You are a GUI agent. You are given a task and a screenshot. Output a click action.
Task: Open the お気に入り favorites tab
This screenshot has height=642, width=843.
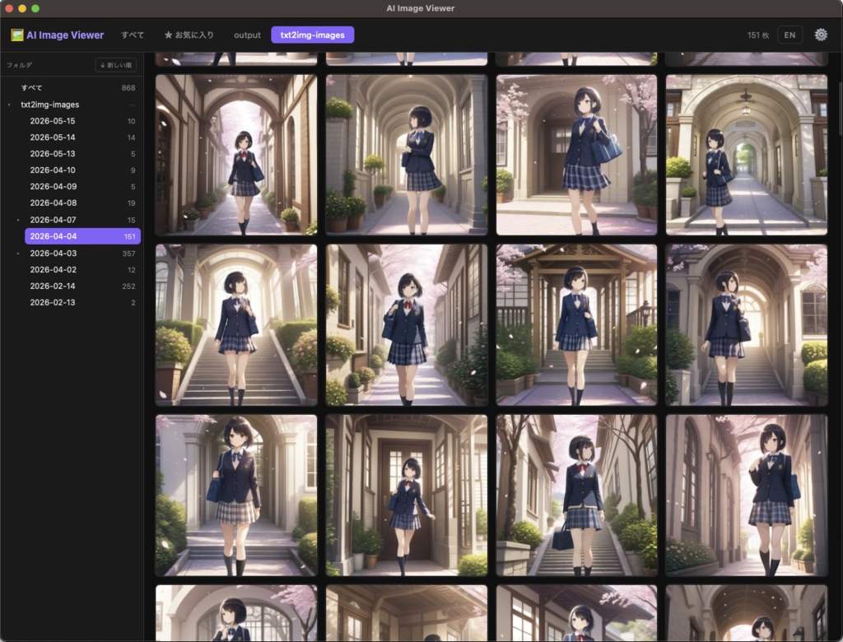[189, 35]
